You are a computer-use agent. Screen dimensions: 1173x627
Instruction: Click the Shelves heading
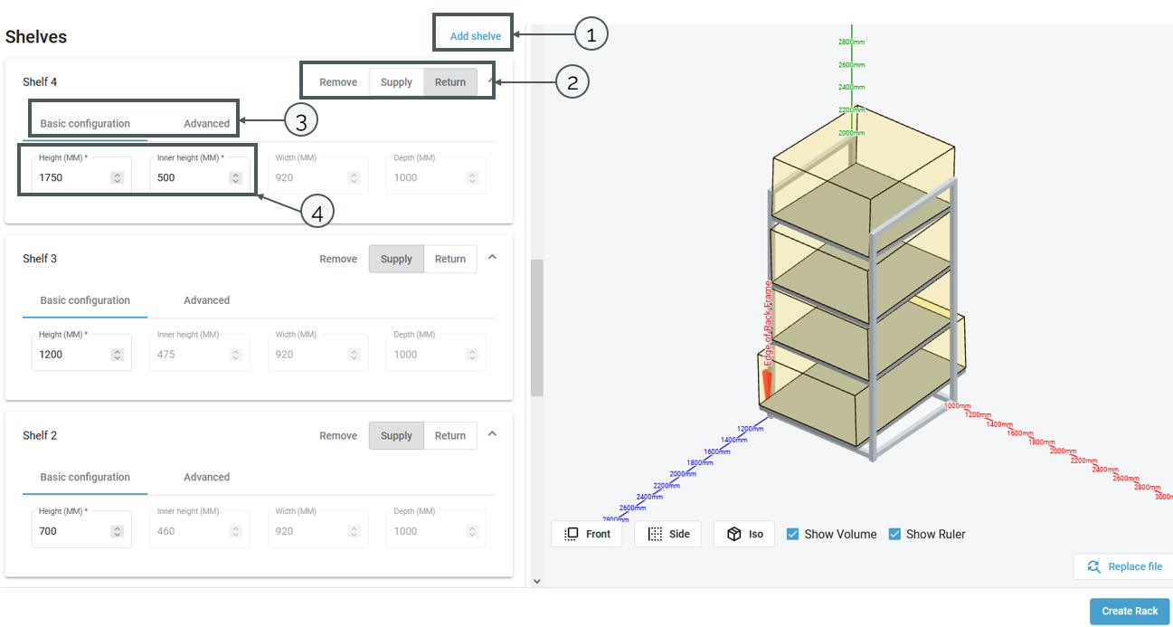[36, 37]
